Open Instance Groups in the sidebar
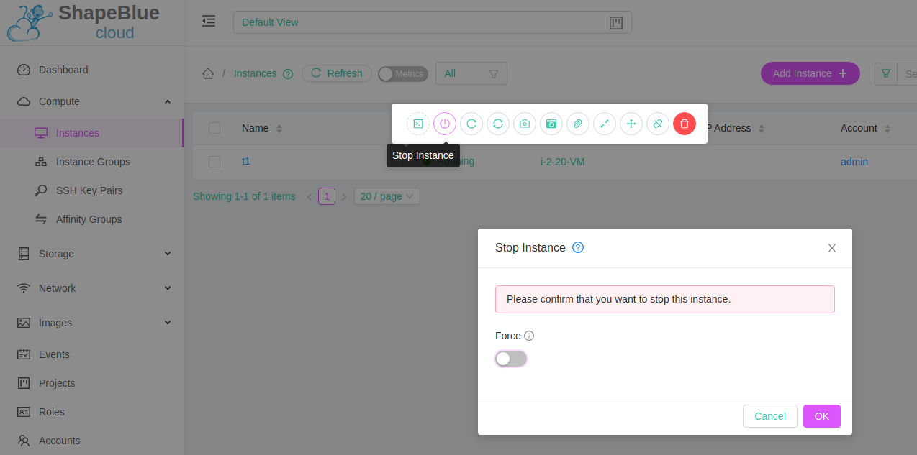 [x=92, y=162]
